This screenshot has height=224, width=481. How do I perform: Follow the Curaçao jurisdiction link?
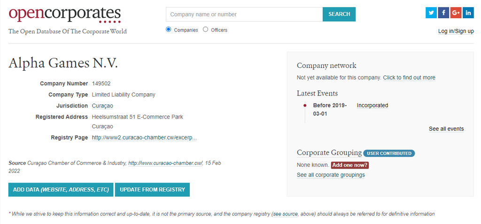[102, 106]
